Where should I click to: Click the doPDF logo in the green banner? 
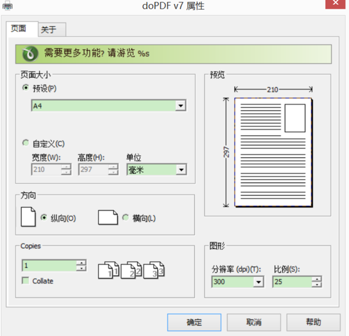(30, 54)
